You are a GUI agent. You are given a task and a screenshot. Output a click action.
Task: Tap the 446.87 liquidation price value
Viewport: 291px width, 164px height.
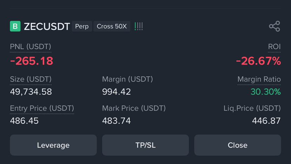pos(266,121)
